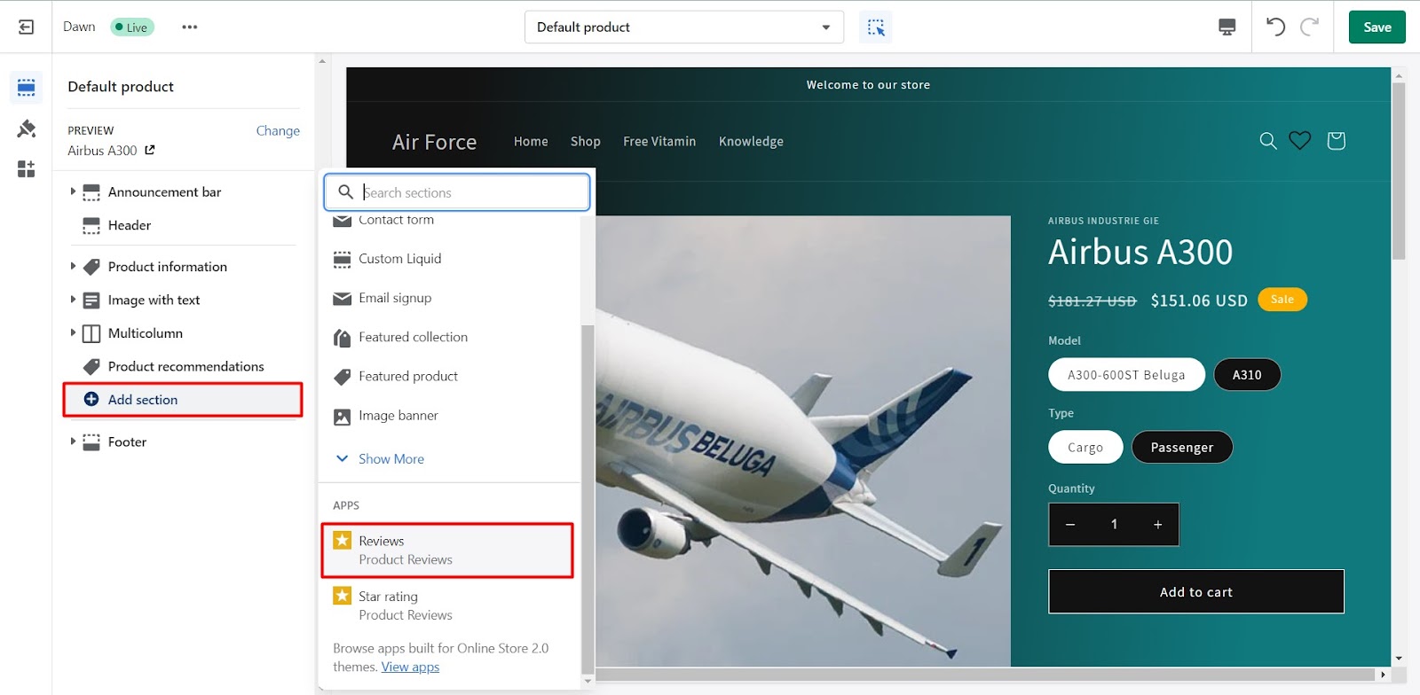Click the Image banner picture icon

coord(342,416)
